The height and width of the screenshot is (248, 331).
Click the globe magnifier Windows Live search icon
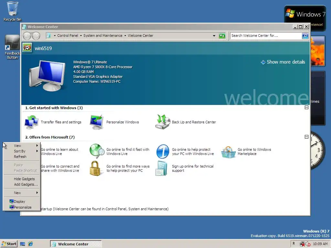point(97,151)
